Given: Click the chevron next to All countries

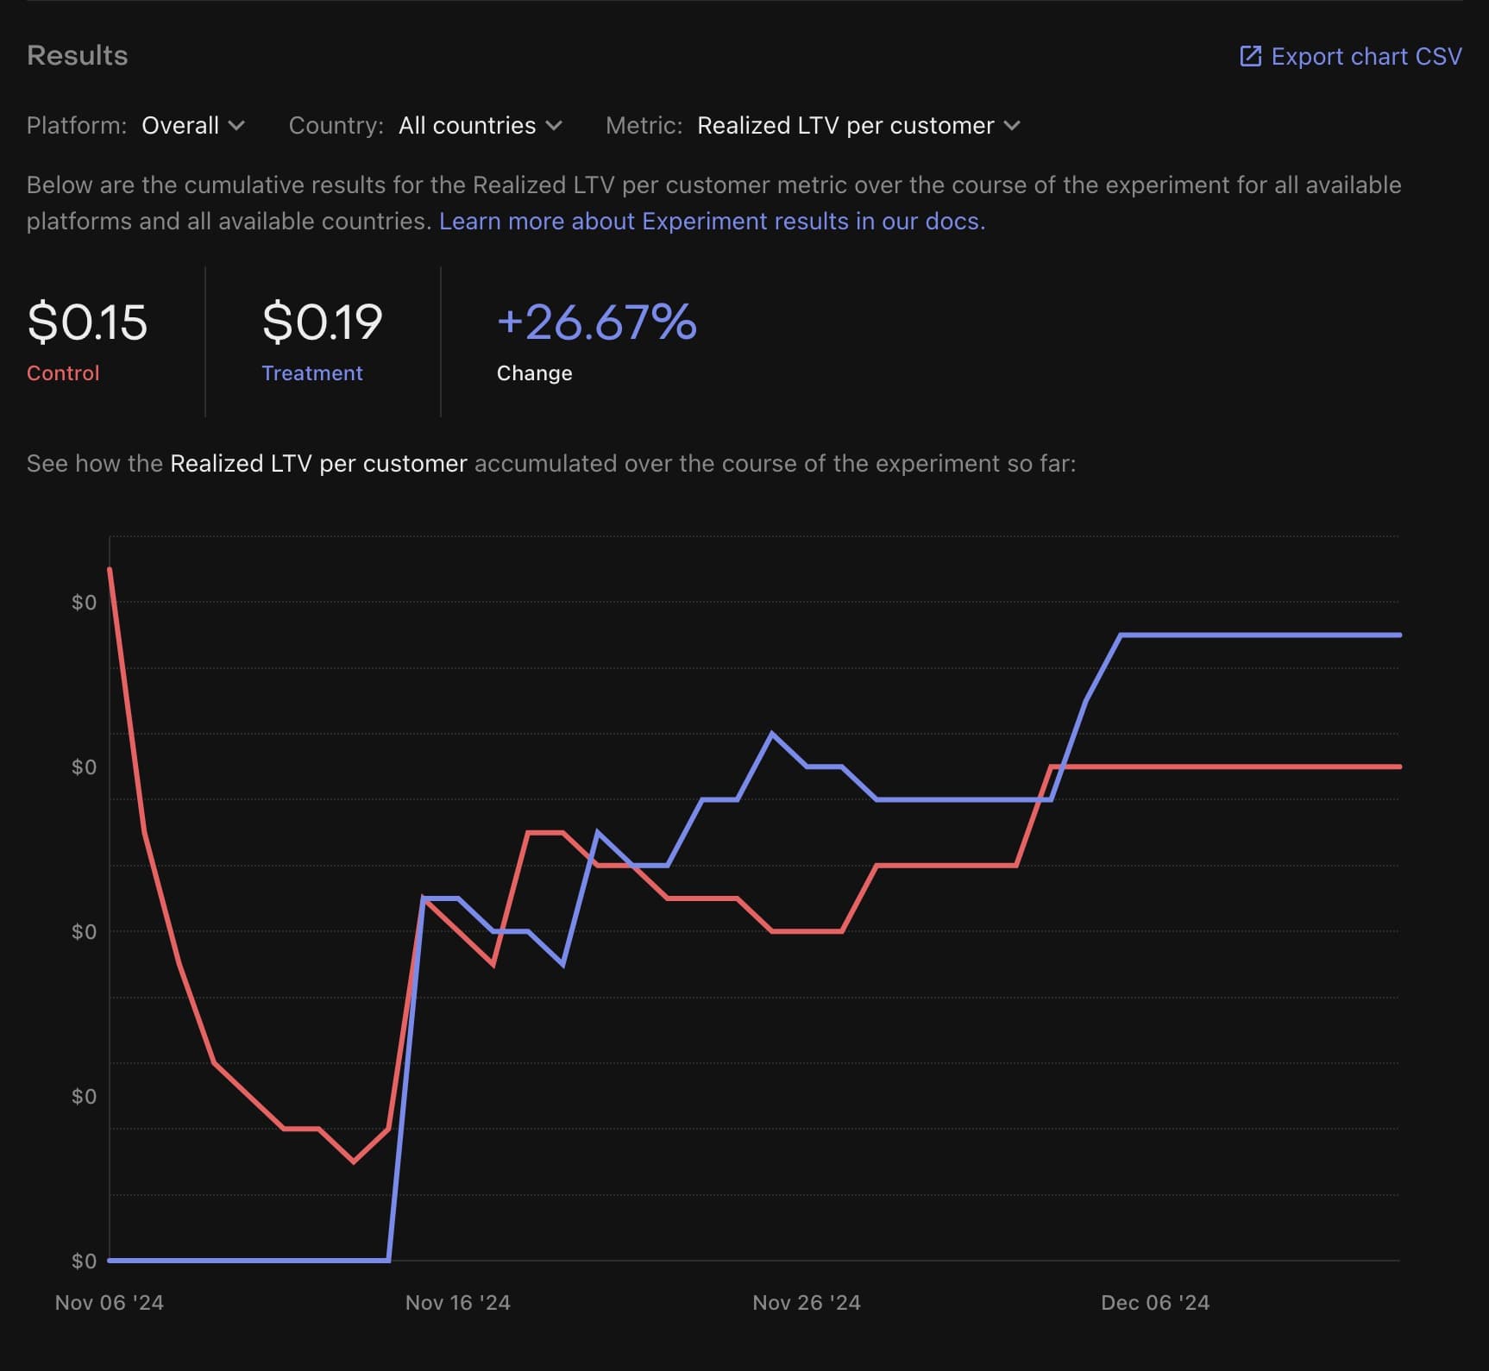Looking at the screenshot, I should [x=554, y=126].
